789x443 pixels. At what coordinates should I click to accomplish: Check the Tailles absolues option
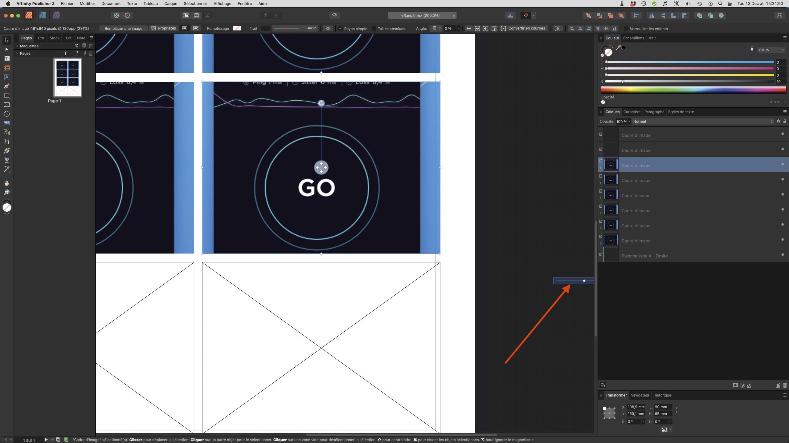click(374, 29)
